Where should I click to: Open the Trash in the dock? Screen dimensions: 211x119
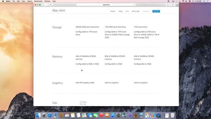172,115
